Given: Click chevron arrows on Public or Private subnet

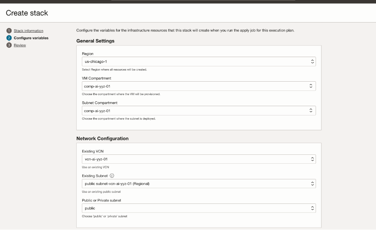Looking at the screenshot, I should 312,208.
